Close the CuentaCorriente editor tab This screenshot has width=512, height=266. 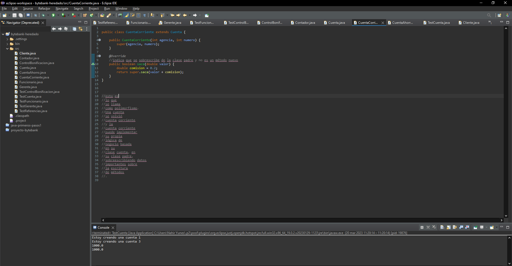(383, 23)
